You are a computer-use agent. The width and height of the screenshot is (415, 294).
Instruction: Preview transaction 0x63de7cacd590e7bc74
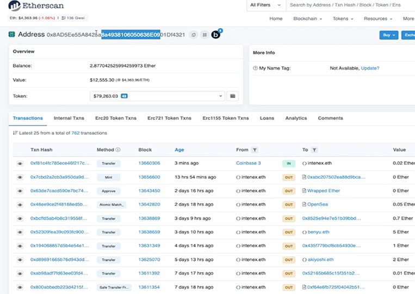click(20, 191)
